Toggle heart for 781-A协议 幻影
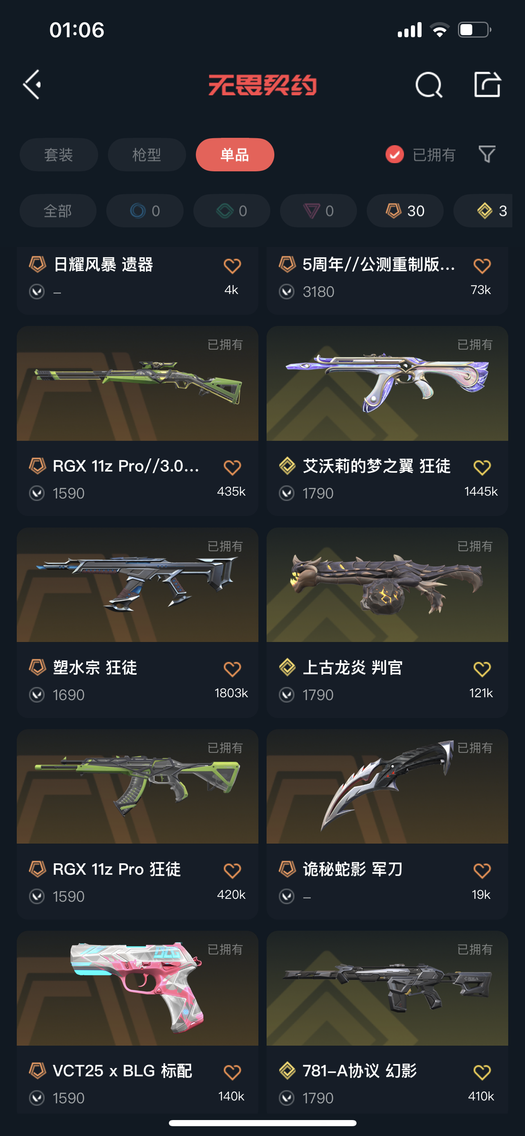Viewport: 525px width, 1136px height. pyautogui.click(x=482, y=1072)
